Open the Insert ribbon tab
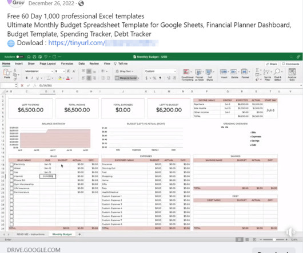Viewport: 303px width, 253px height. 19,64
